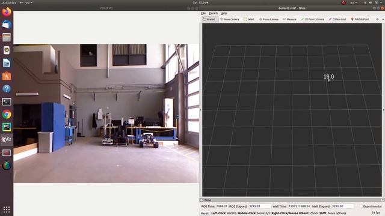Select the Interact tool in RViz

(209, 19)
